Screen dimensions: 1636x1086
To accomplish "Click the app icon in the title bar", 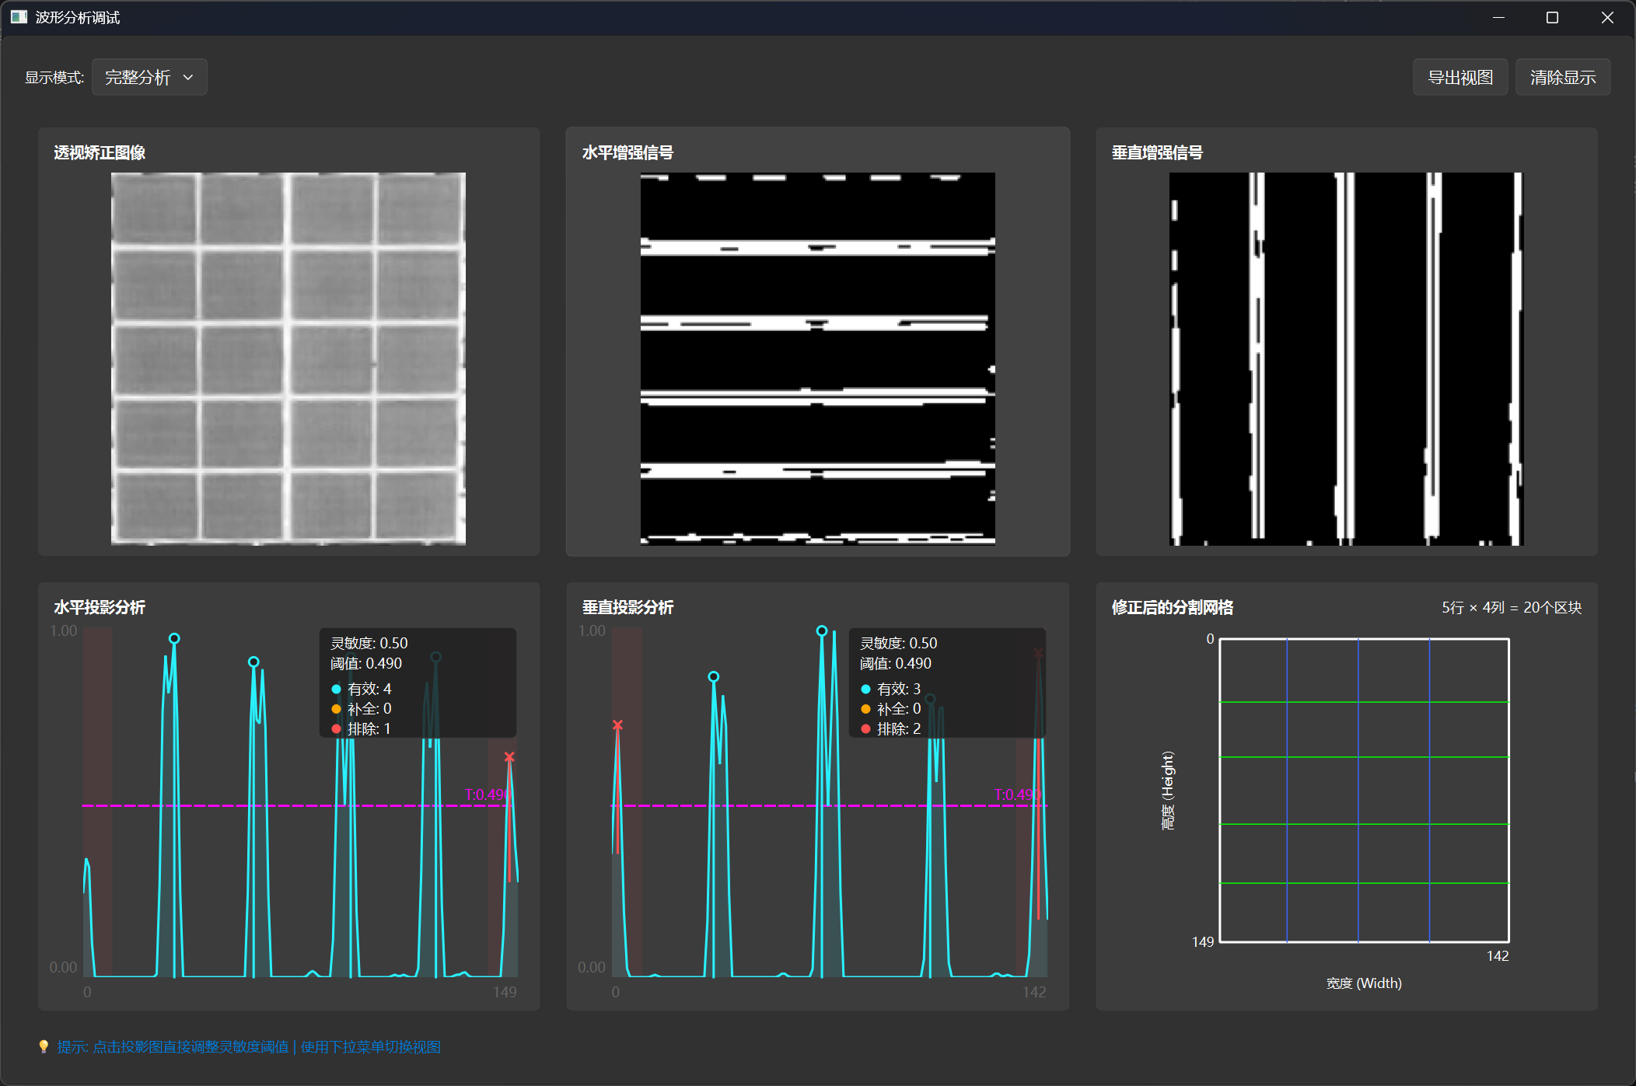I will (19, 17).
